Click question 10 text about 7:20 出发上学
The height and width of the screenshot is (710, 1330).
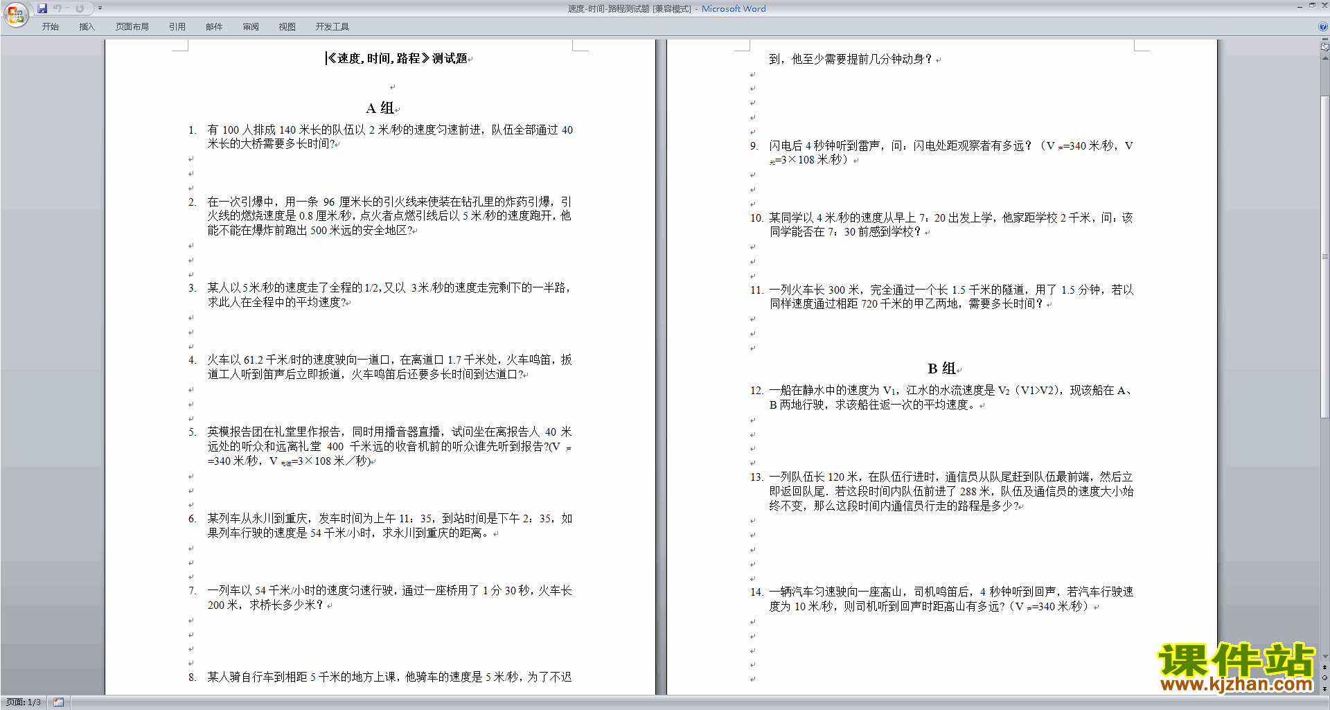[951, 224]
